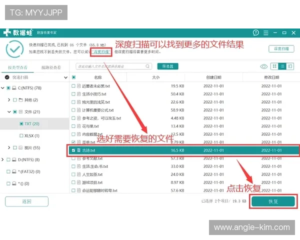Click the 深度扫描 button at top right

click(x=281, y=49)
